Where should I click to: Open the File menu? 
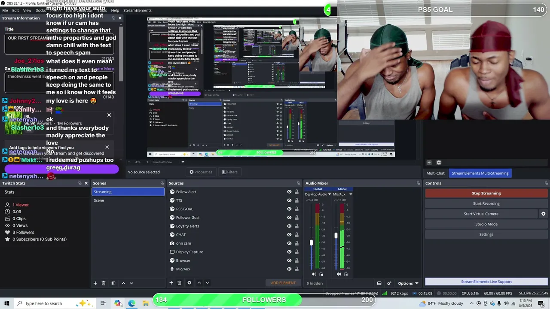pyautogui.click(x=6, y=10)
